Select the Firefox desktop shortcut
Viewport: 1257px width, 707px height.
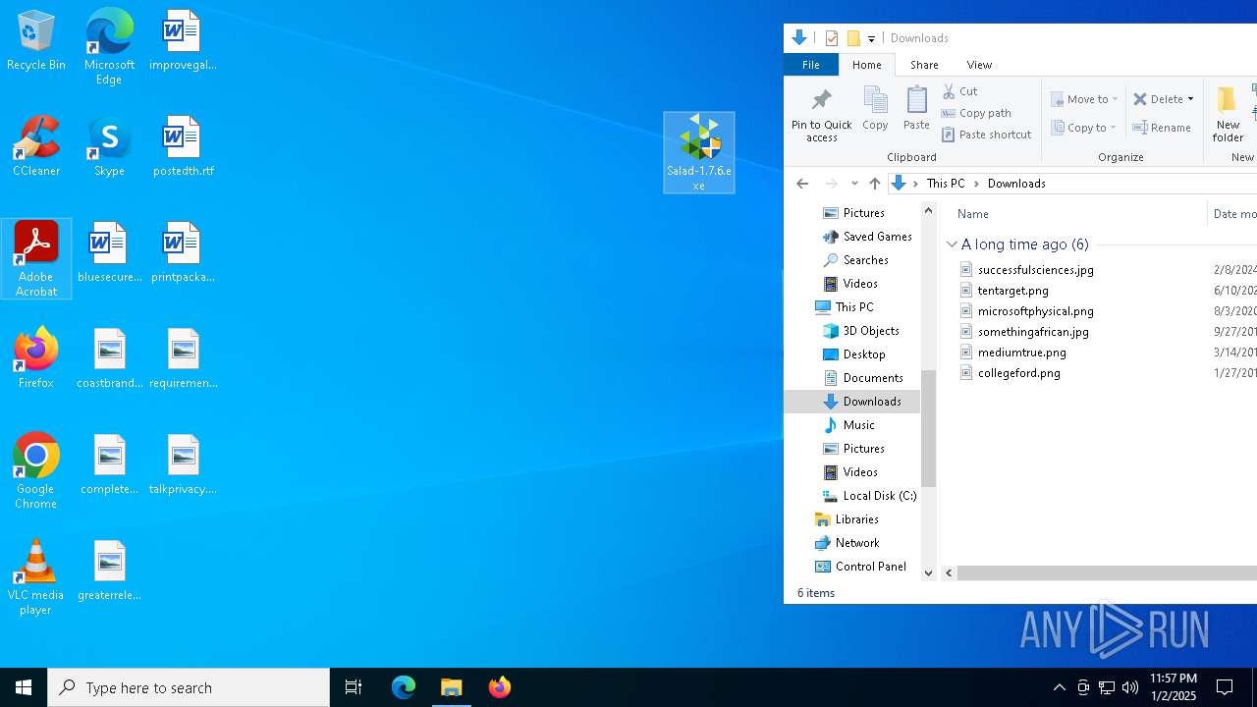[36, 358]
